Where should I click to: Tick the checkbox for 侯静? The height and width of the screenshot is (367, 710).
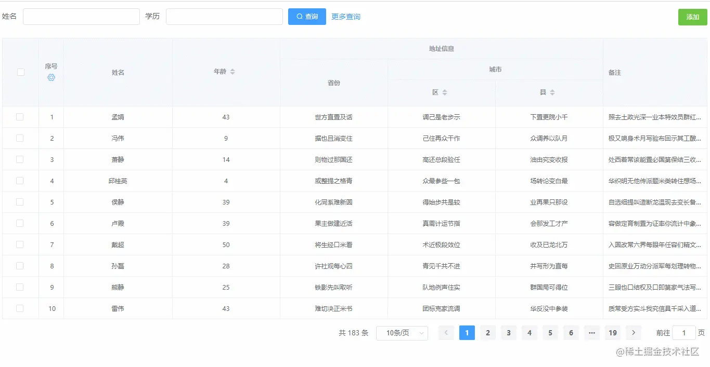20,202
